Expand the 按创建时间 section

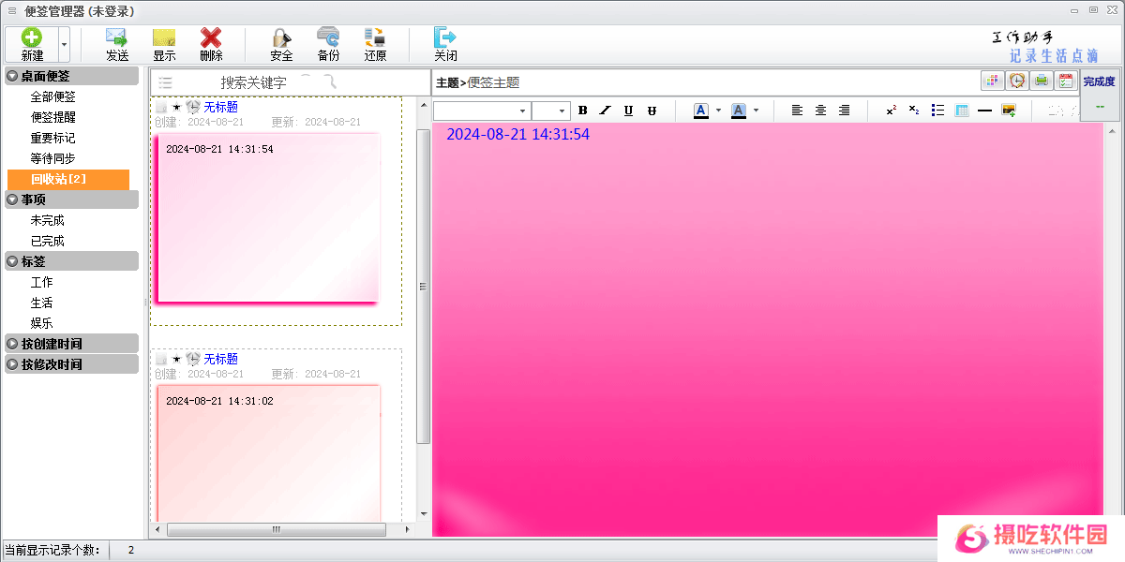[12, 344]
